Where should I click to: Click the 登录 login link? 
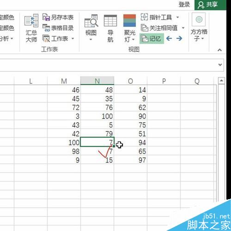[x=184, y=5]
